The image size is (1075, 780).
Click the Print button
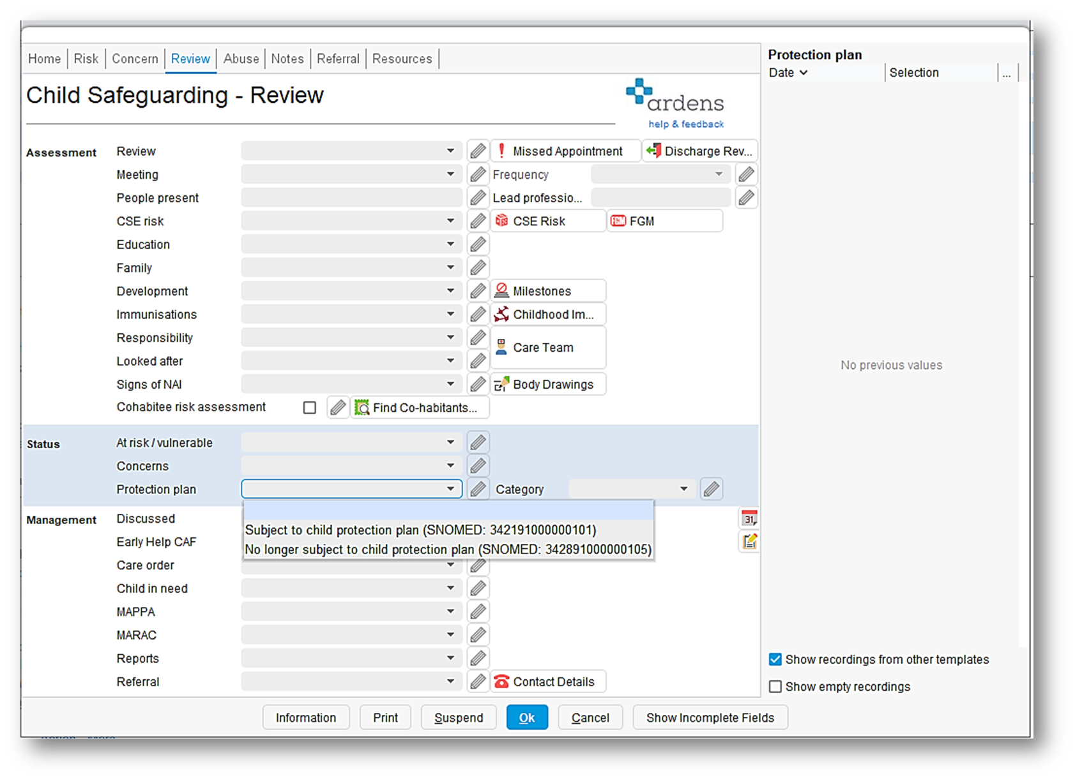click(x=385, y=717)
